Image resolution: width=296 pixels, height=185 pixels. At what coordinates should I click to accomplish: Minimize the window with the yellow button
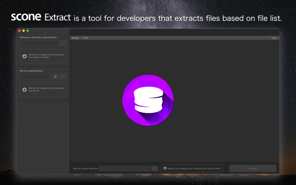tap(24, 31)
